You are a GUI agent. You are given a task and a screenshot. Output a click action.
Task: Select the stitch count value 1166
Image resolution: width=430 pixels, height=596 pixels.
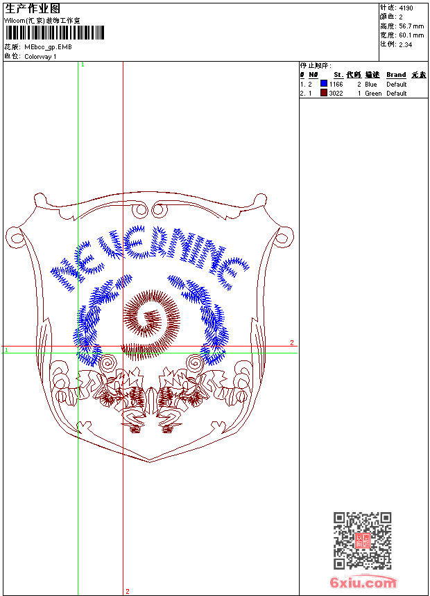tap(336, 85)
